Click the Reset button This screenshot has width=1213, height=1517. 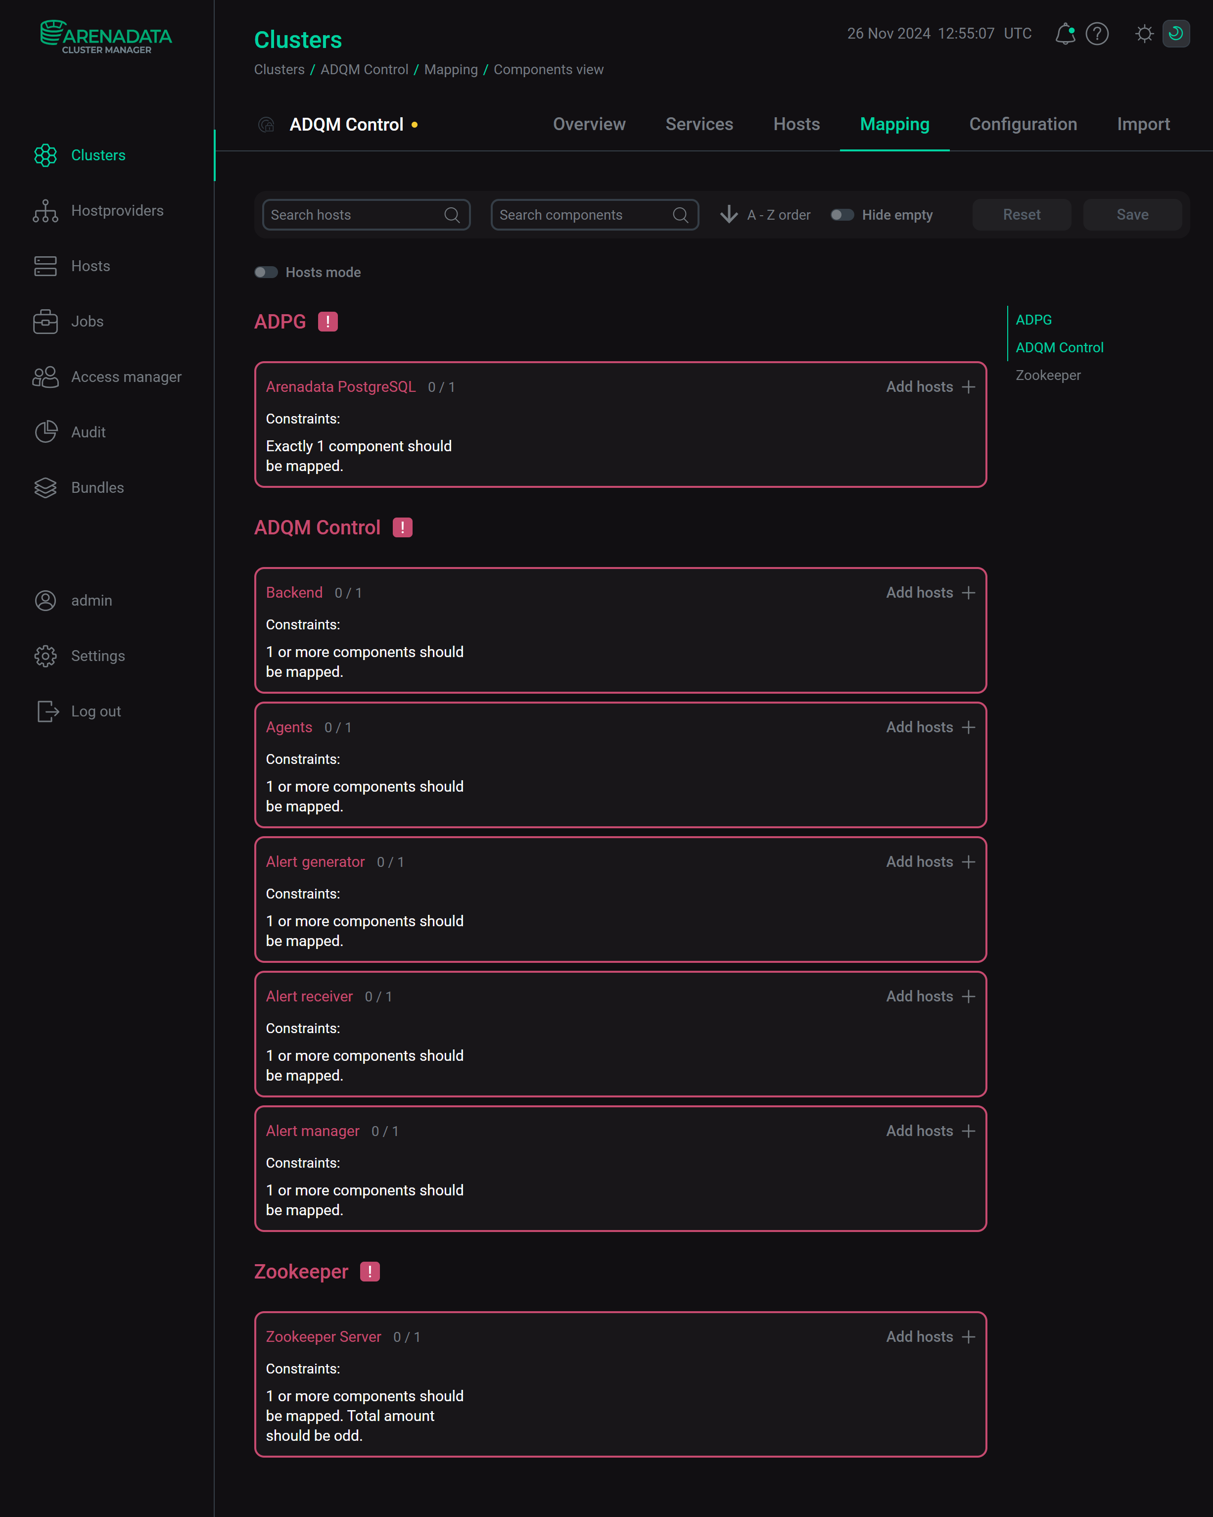point(1021,214)
